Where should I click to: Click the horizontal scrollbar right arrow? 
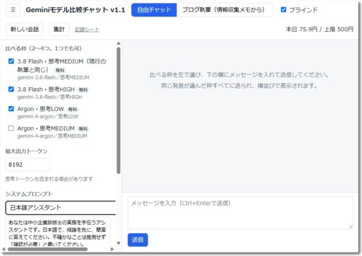point(112,249)
